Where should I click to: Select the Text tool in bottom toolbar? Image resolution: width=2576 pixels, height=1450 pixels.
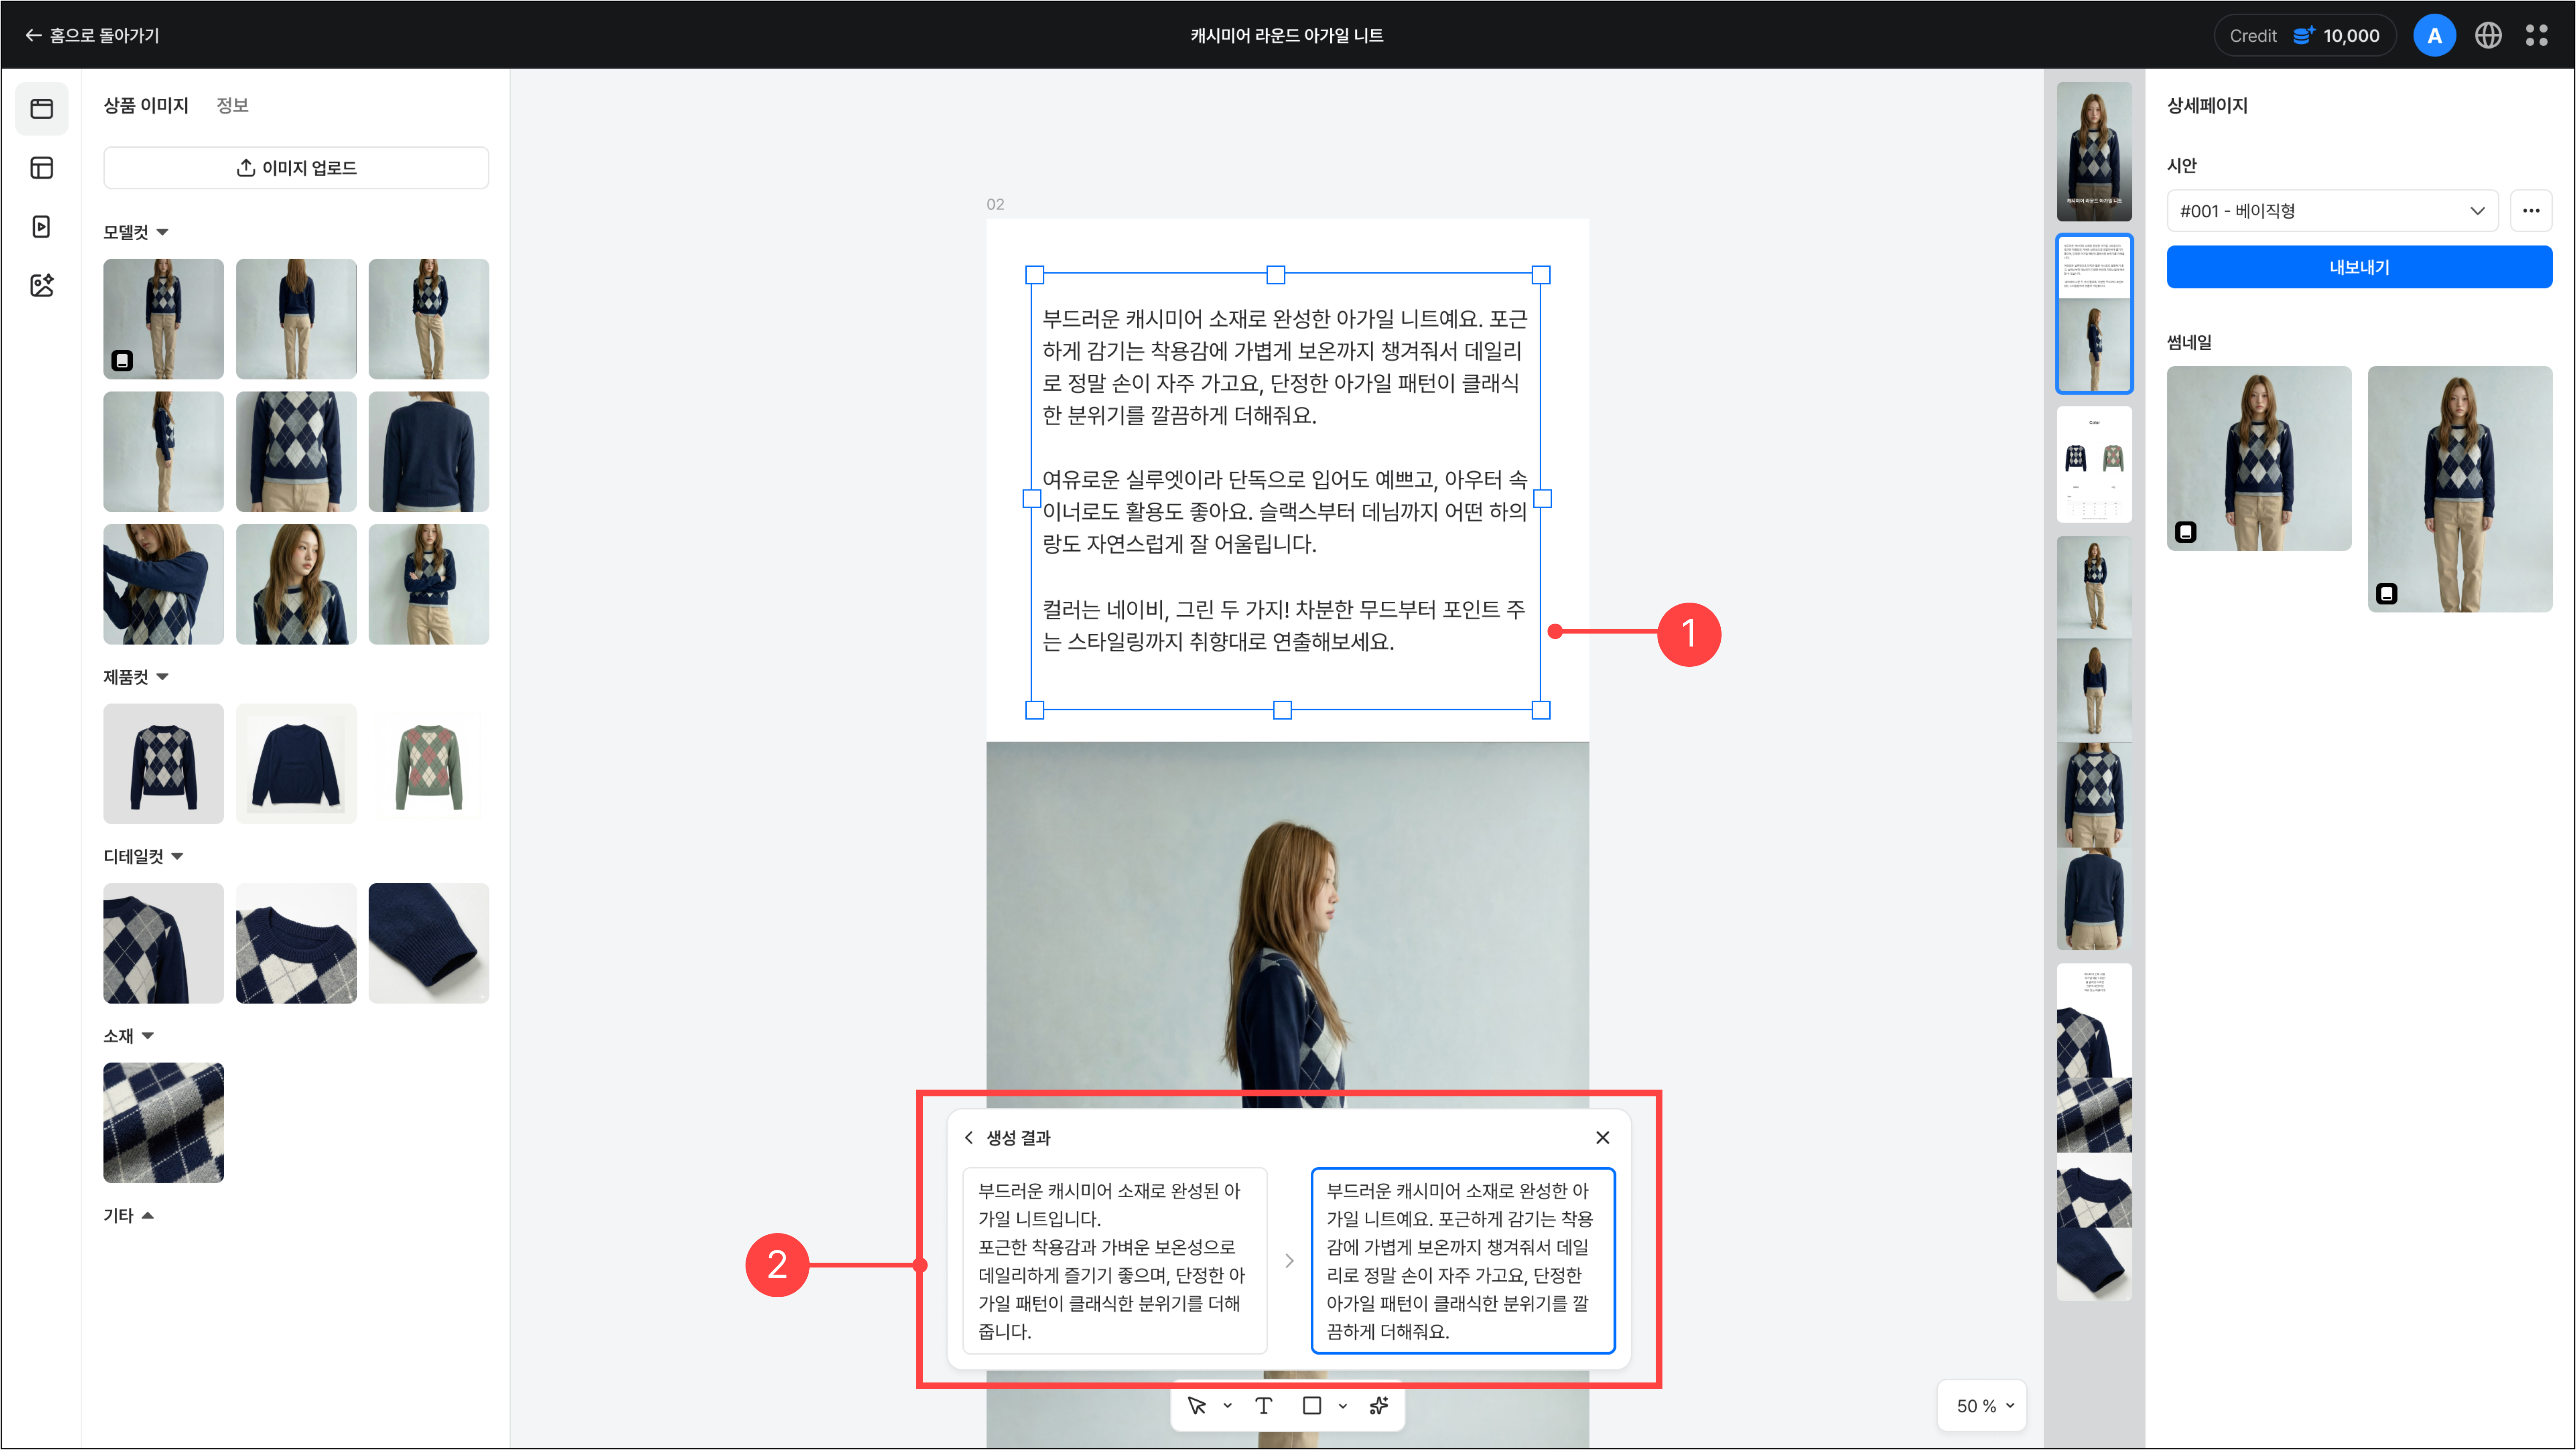click(x=1264, y=1406)
